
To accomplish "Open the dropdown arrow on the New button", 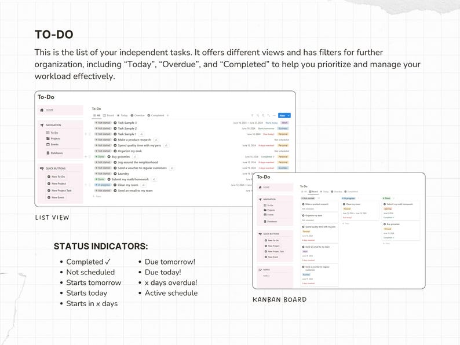I will pyautogui.click(x=289, y=116).
